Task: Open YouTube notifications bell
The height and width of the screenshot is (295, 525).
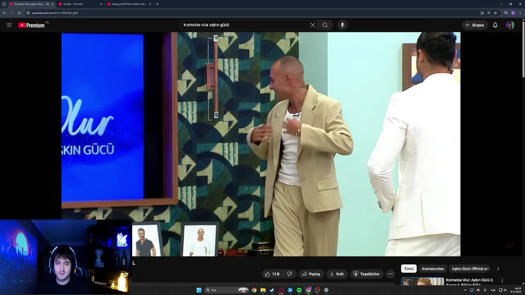Action: (495, 25)
